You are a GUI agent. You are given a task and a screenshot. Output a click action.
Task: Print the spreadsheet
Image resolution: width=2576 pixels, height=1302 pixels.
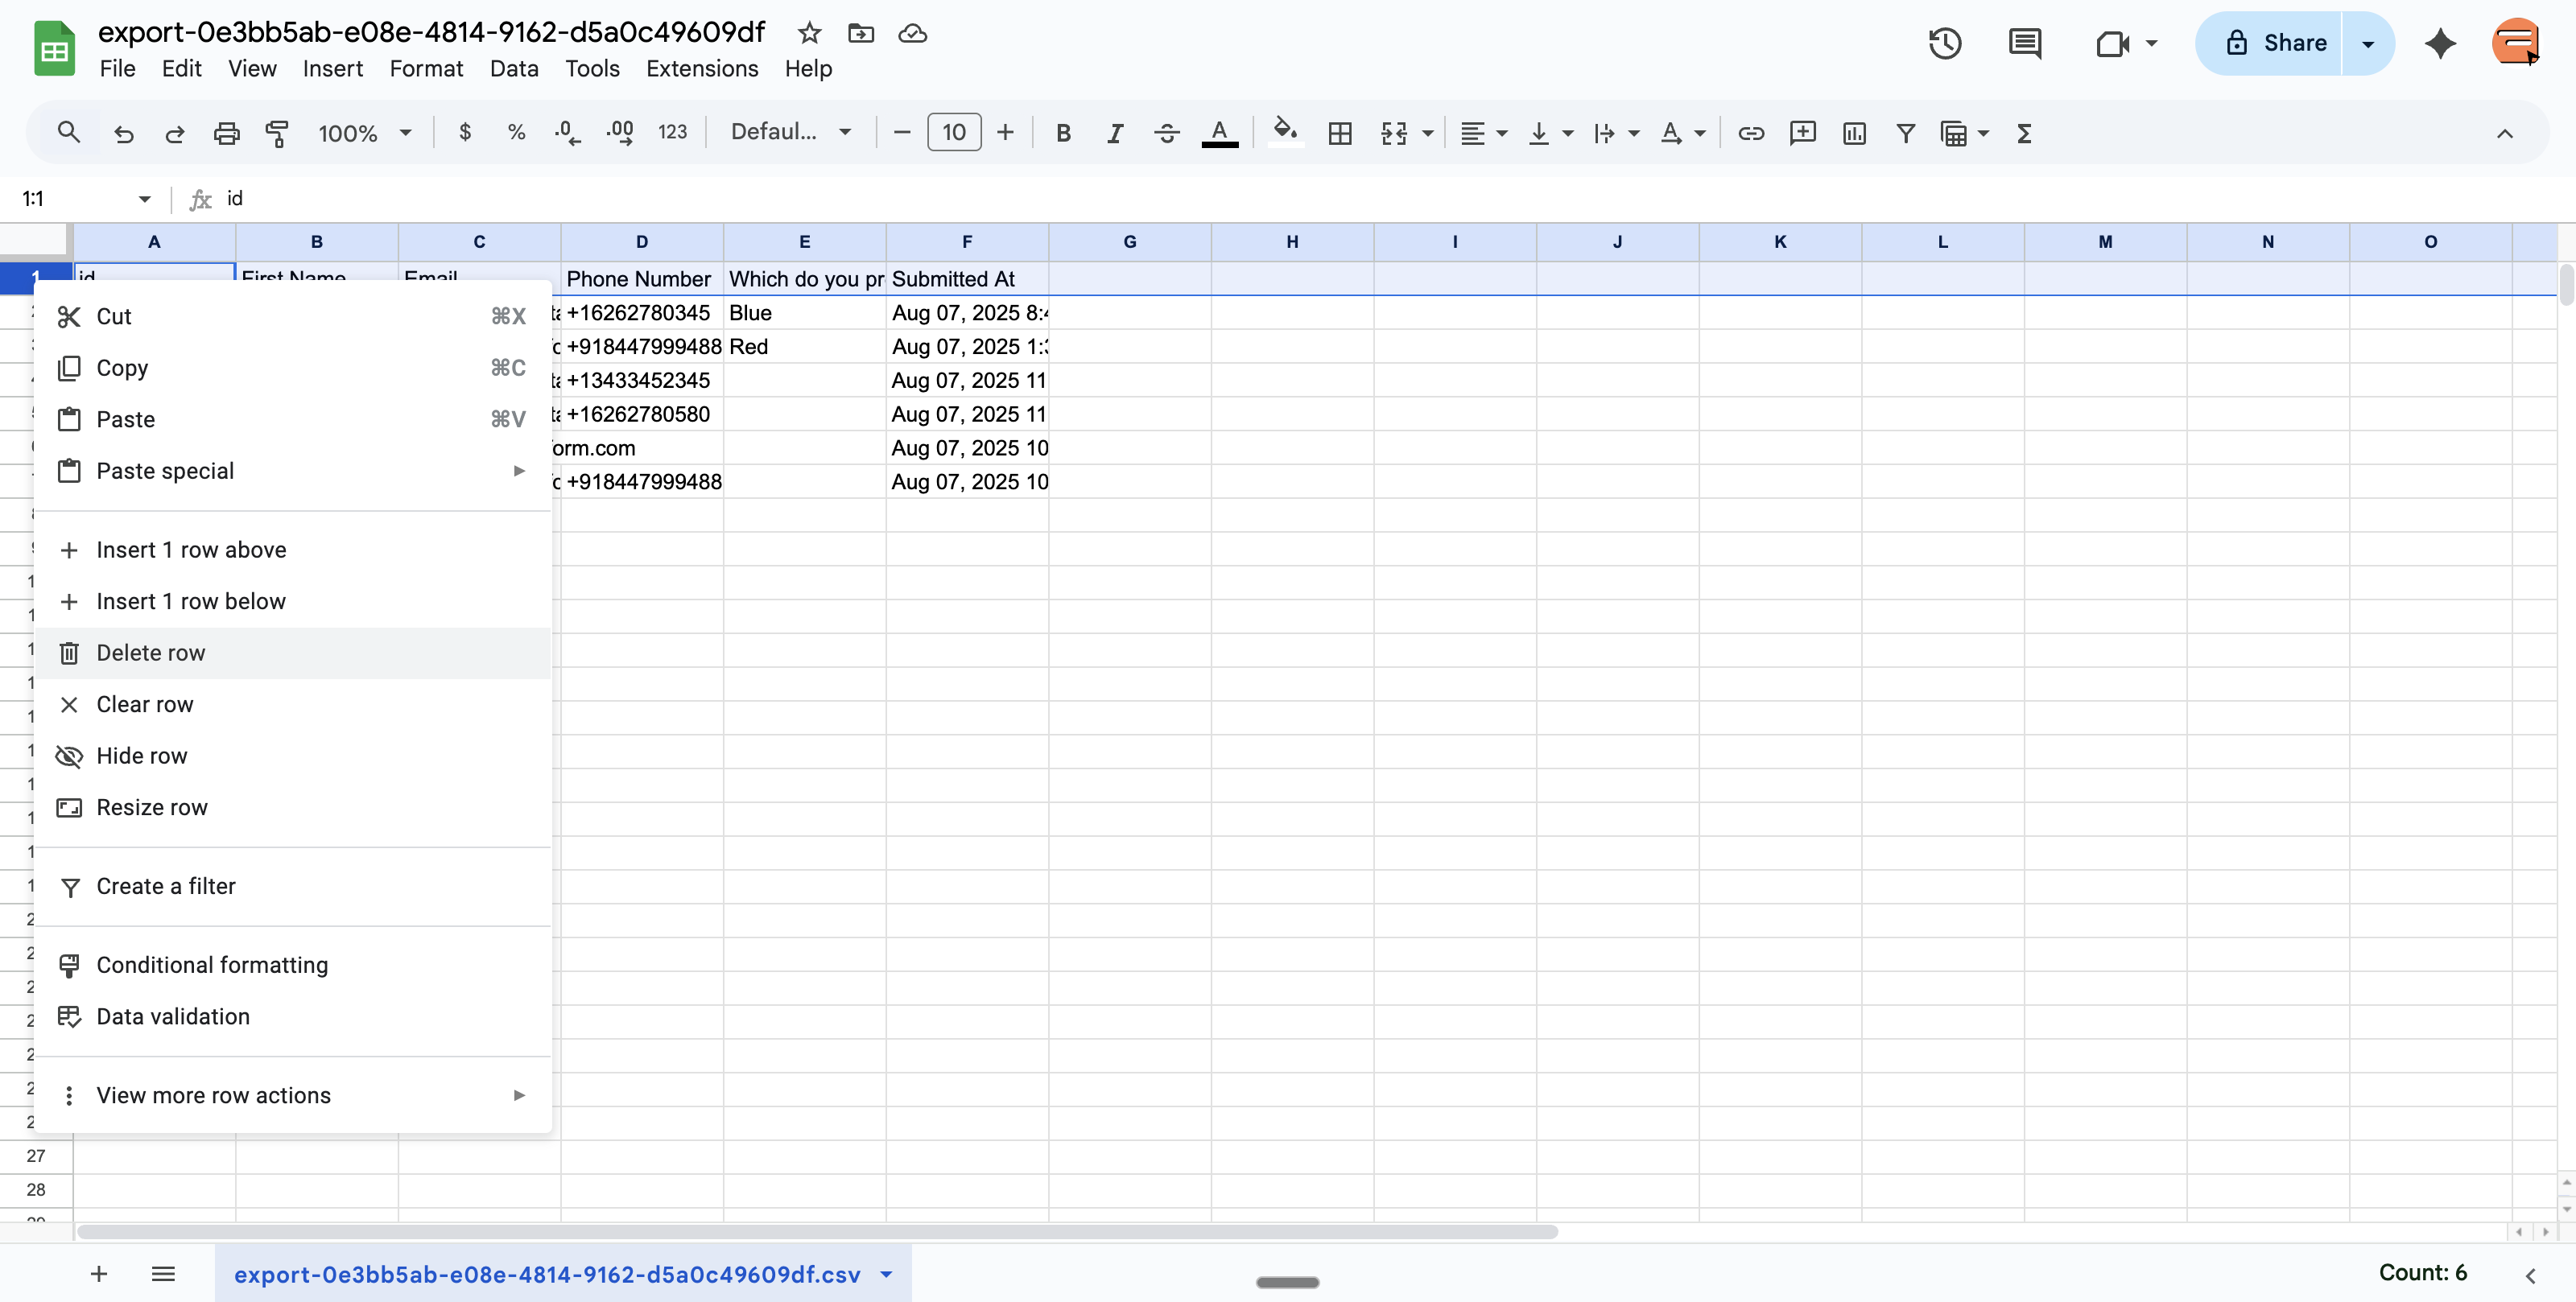227,133
